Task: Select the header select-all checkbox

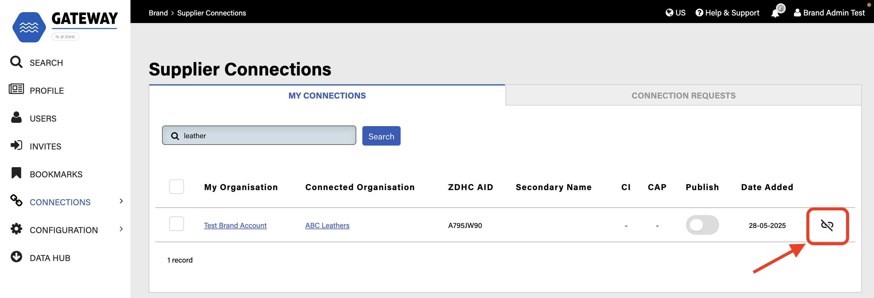Action: coord(176,186)
